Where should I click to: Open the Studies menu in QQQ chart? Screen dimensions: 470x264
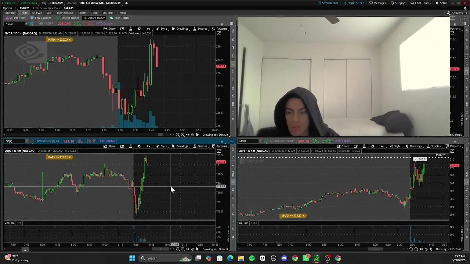[x=200, y=146]
